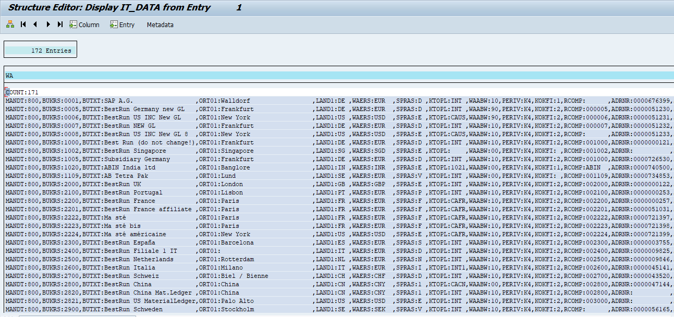Select row AB Tetra Pak
Viewport: 674px width, 317px height.
tap(339, 176)
